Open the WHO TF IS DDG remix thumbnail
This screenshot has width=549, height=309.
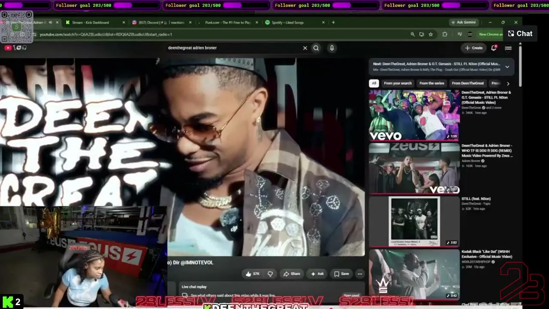point(414,169)
